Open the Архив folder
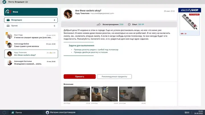This screenshot has width=205, height=115. coord(31,26)
